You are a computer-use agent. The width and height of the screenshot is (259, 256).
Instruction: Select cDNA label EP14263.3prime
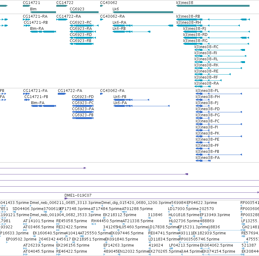[119, 245]
